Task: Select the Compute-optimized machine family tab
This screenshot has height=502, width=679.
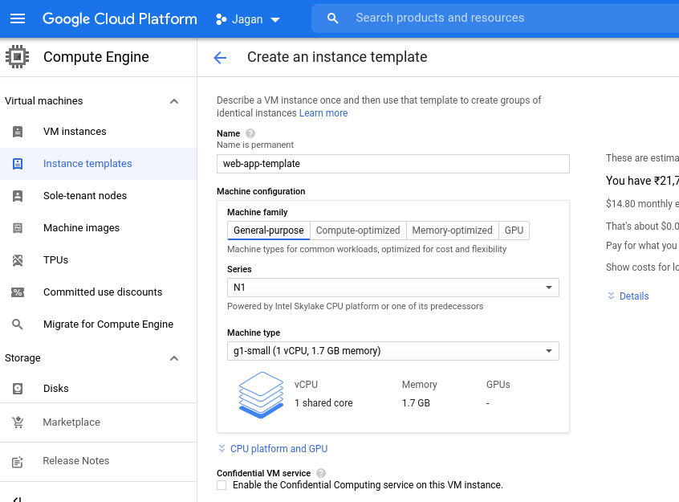Action: coord(358,231)
